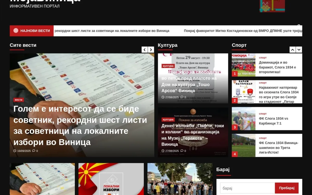Click спорт tag above Доминација и во баражот

tap(263, 57)
